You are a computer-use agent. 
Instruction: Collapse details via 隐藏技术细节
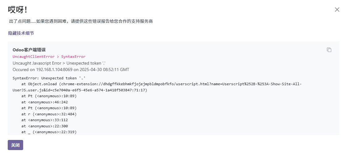[21, 33]
